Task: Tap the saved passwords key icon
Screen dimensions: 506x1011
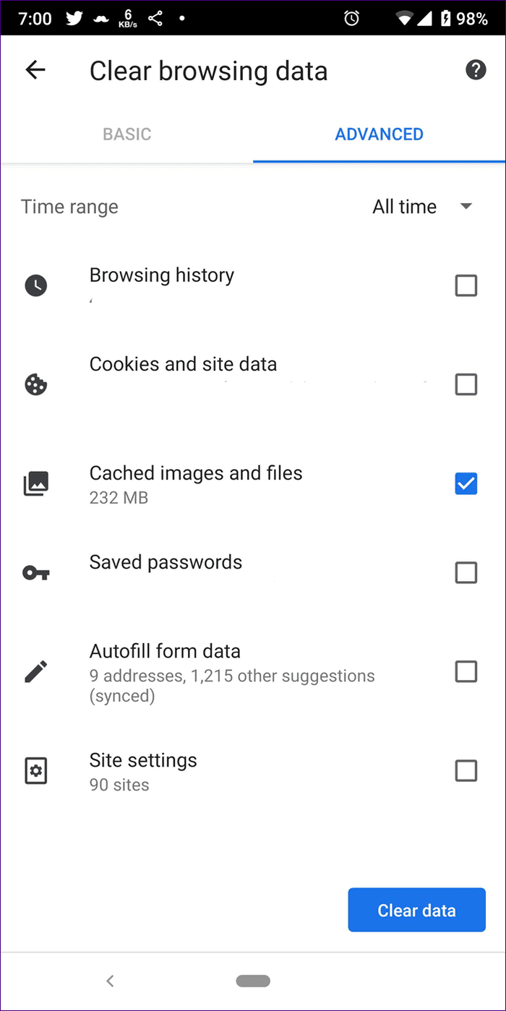Action: point(35,573)
